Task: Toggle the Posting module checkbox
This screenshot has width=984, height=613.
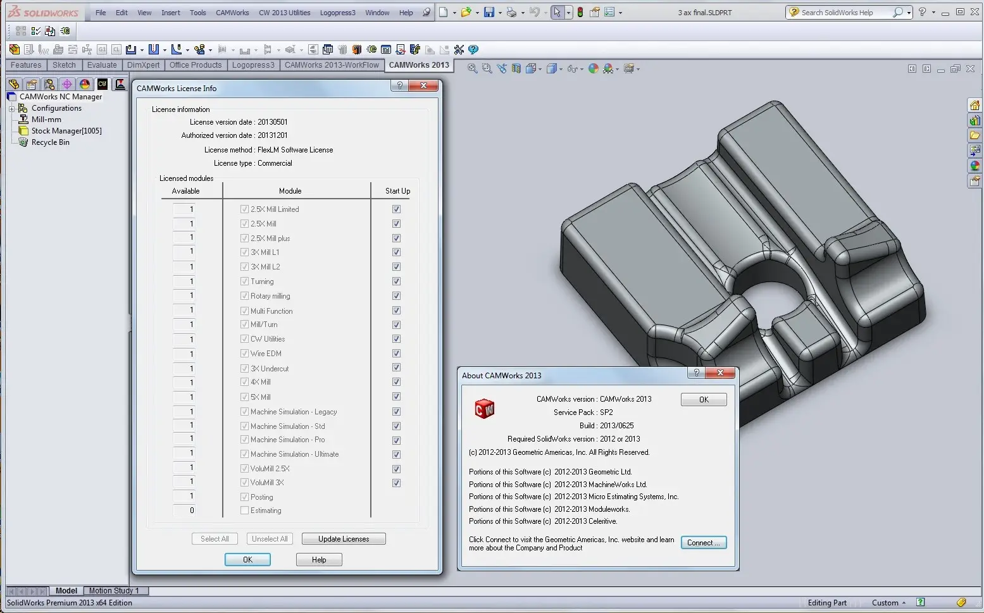Action: (x=244, y=497)
